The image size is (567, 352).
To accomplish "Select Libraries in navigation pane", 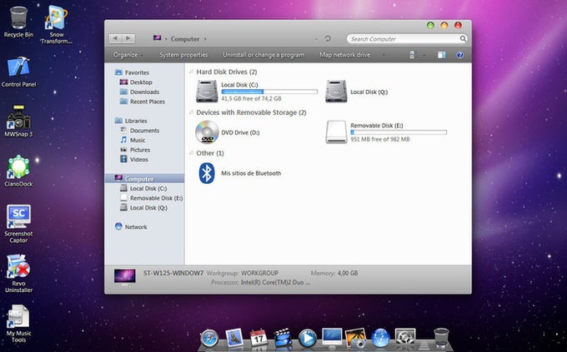I will (136, 121).
